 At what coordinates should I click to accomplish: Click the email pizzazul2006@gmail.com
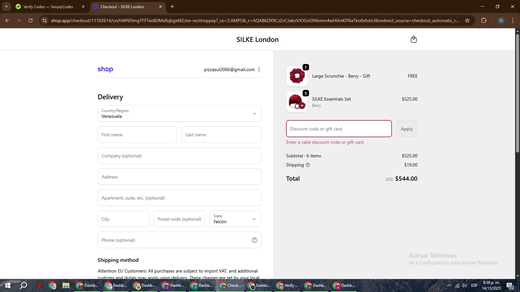pyautogui.click(x=229, y=70)
